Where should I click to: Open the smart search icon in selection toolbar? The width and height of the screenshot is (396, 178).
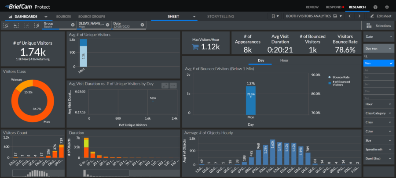point(6,25)
